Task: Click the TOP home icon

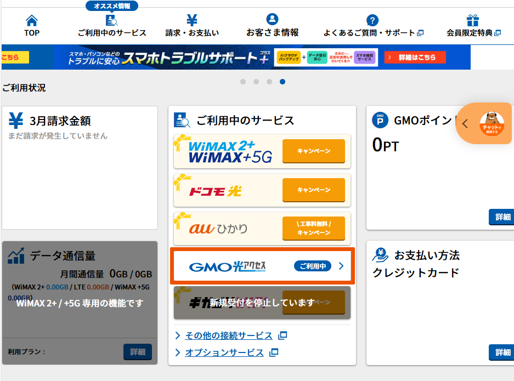Action: [31, 20]
